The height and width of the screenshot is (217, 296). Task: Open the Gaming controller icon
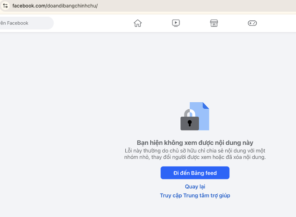pos(252,23)
